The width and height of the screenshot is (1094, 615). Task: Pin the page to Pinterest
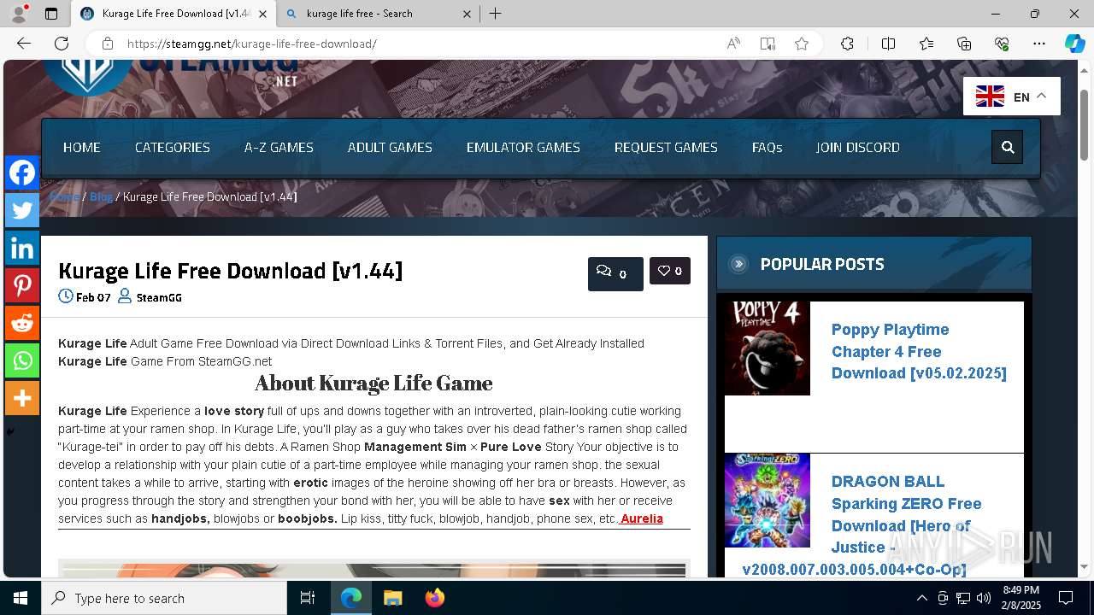pos(22,285)
